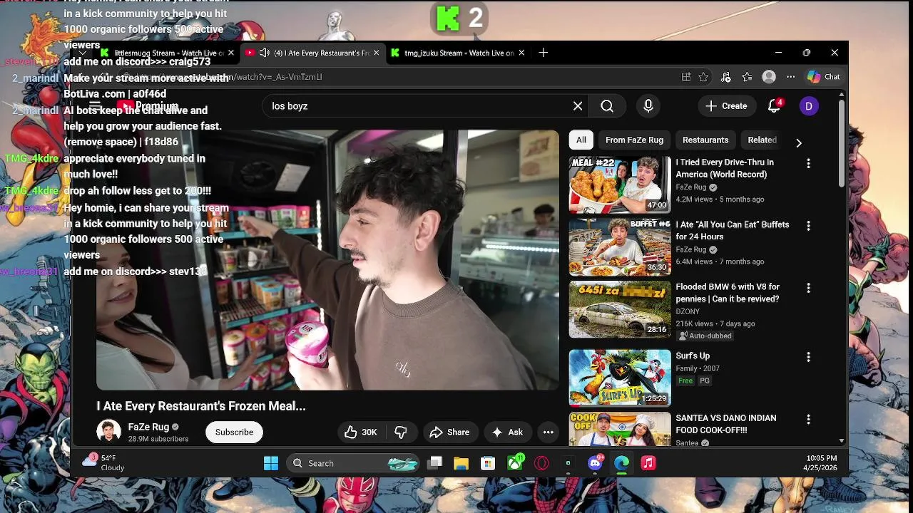The width and height of the screenshot is (913, 513).
Task: Open YouTube notifications bell
Action: tap(774, 106)
